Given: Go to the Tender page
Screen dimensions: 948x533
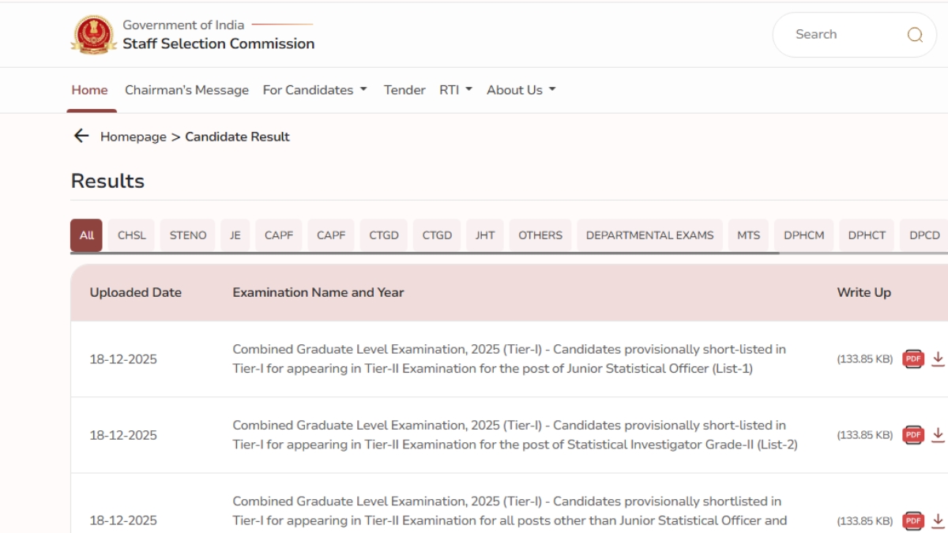Looking at the screenshot, I should pyautogui.click(x=404, y=90).
